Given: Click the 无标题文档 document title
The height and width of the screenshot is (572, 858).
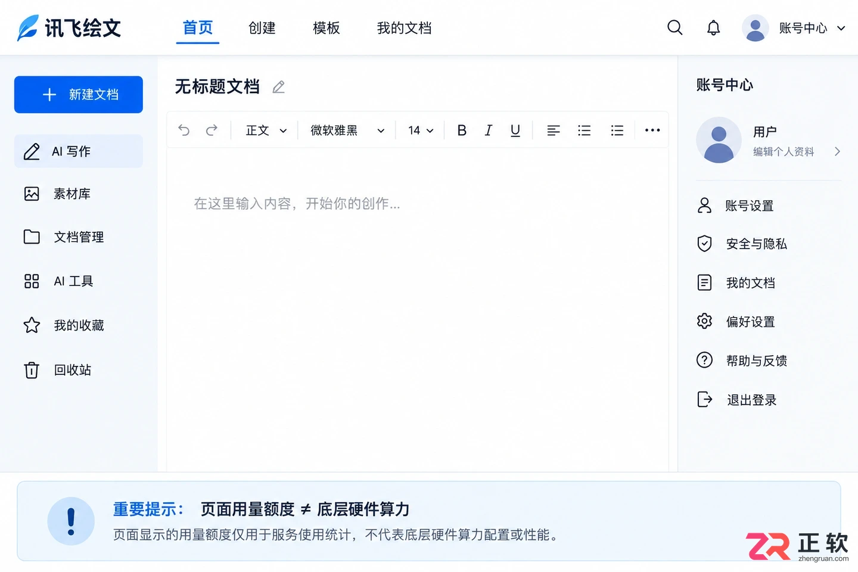Looking at the screenshot, I should click(217, 87).
